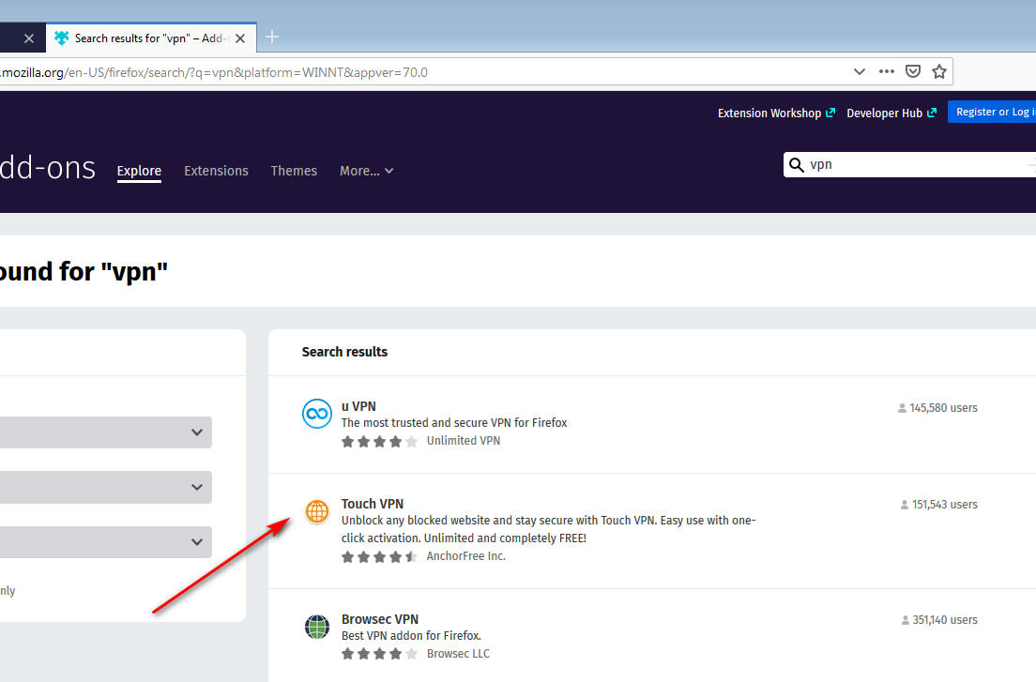Go to the Themes section
Viewport: 1036px width, 682px height.
294,171
